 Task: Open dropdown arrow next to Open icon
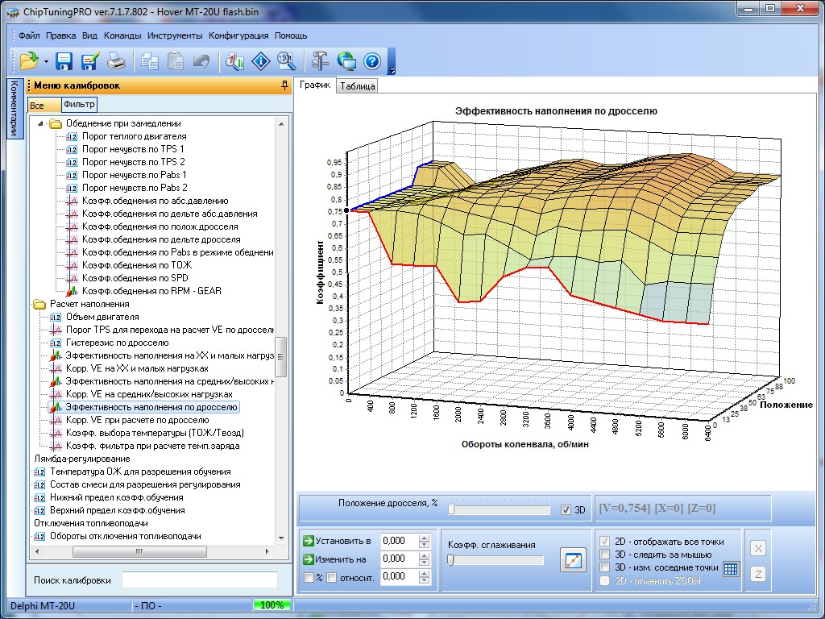(46, 61)
